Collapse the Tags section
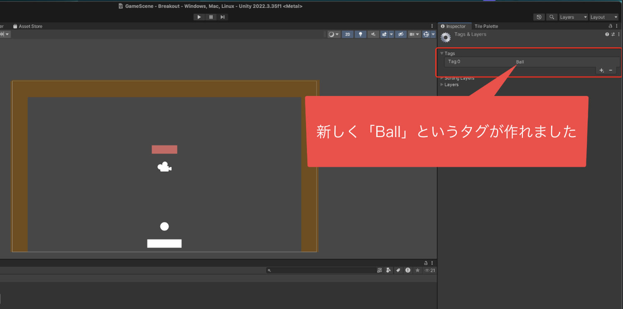Screen dimensions: 623x309 point(442,54)
